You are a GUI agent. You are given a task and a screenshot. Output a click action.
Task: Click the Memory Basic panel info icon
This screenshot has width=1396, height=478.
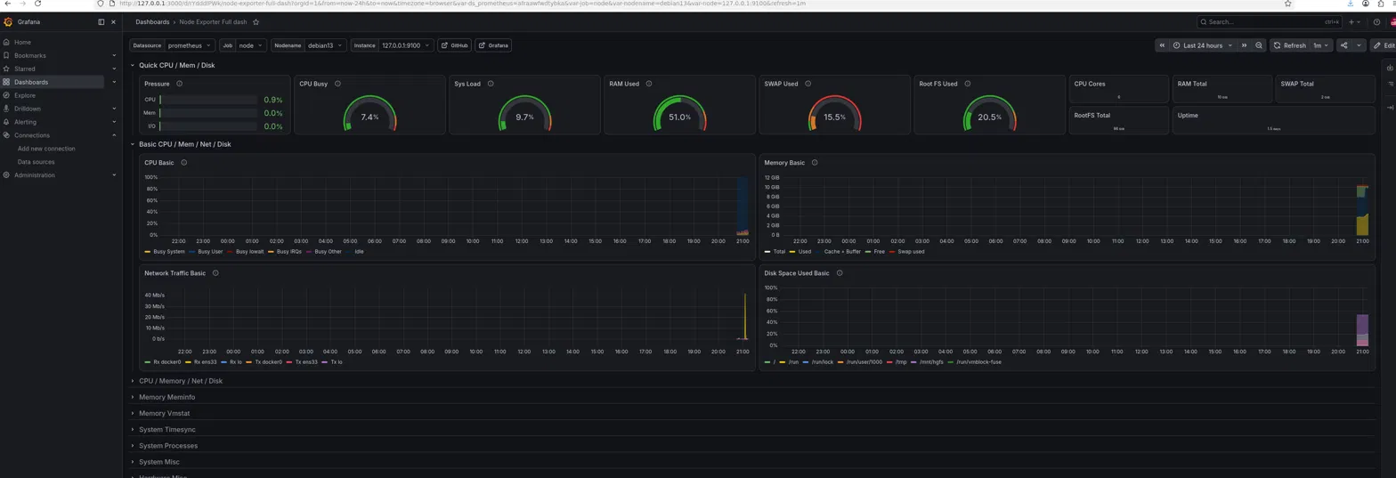pyautogui.click(x=815, y=163)
